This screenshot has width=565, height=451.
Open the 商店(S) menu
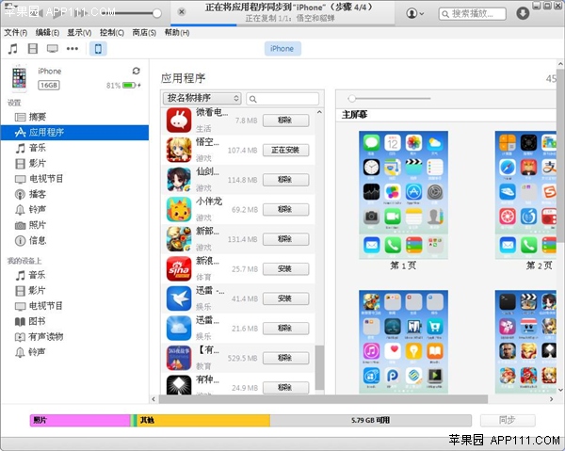pos(144,32)
